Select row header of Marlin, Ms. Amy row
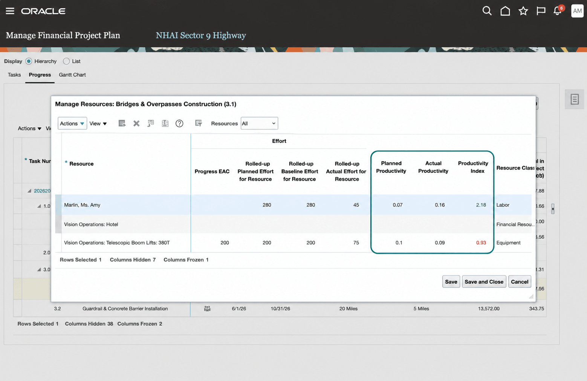Viewport: 587px width, 381px height. [58, 205]
